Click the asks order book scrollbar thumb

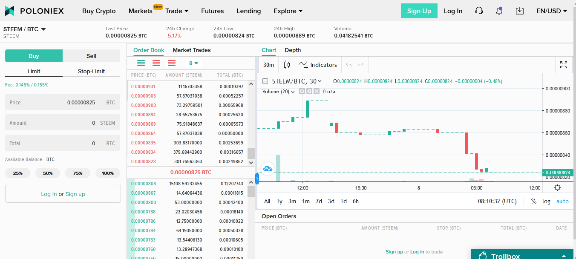251,153
